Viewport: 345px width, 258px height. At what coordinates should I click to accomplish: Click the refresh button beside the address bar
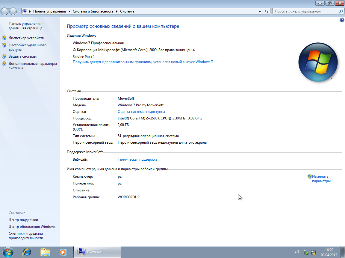point(266,11)
